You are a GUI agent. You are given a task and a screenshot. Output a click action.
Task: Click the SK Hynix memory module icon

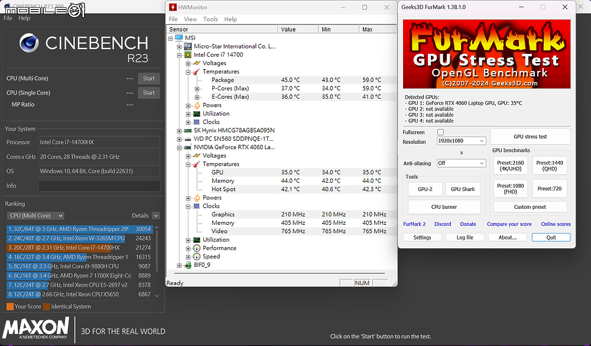[187, 131]
